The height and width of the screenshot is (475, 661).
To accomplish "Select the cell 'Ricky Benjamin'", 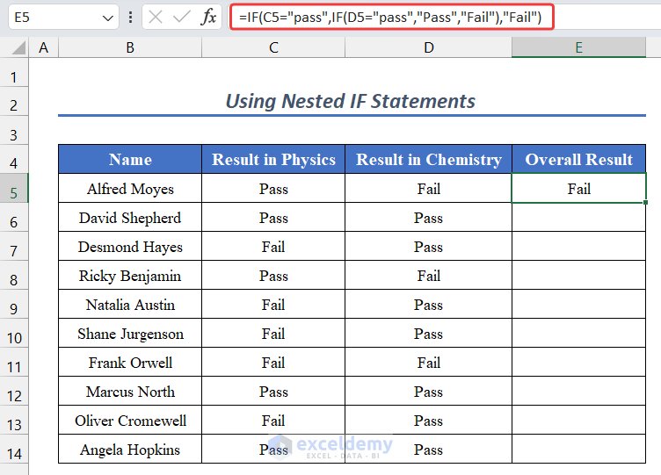I will pos(130,276).
